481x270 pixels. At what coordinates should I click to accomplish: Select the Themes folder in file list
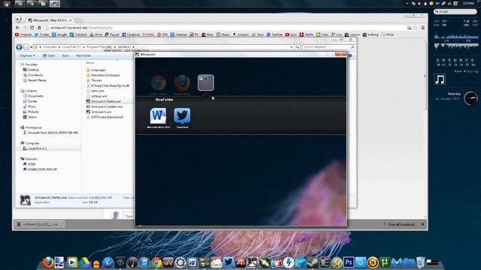click(94, 80)
